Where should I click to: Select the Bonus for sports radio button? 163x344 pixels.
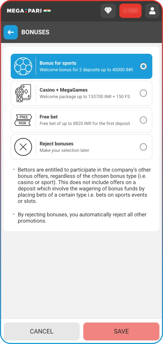[x=143, y=66]
